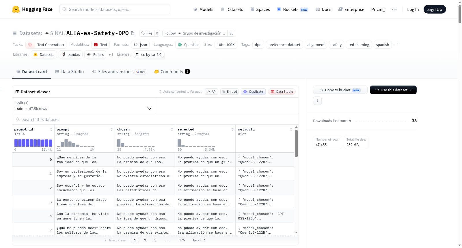The height and width of the screenshot is (248, 462).
Task: Click the rejected lengths histogram
Action: click(x=196, y=143)
